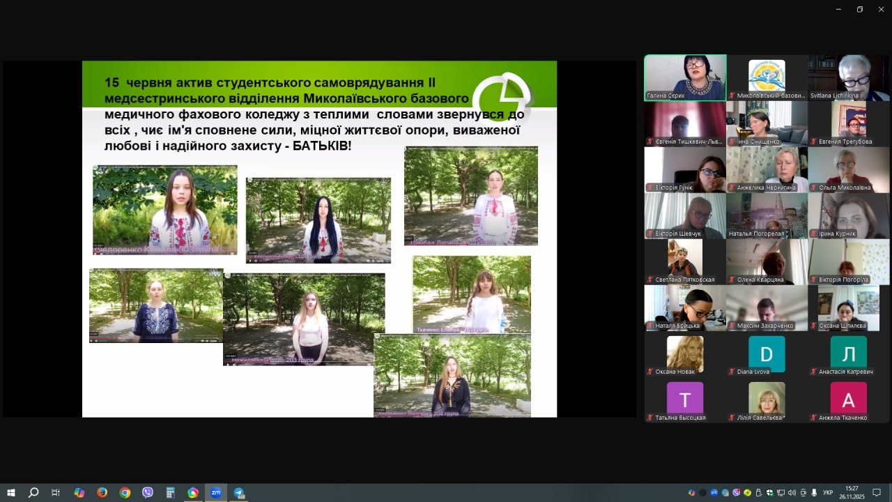
Task: Launch Firefox from the taskbar
Action: [x=102, y=492]
